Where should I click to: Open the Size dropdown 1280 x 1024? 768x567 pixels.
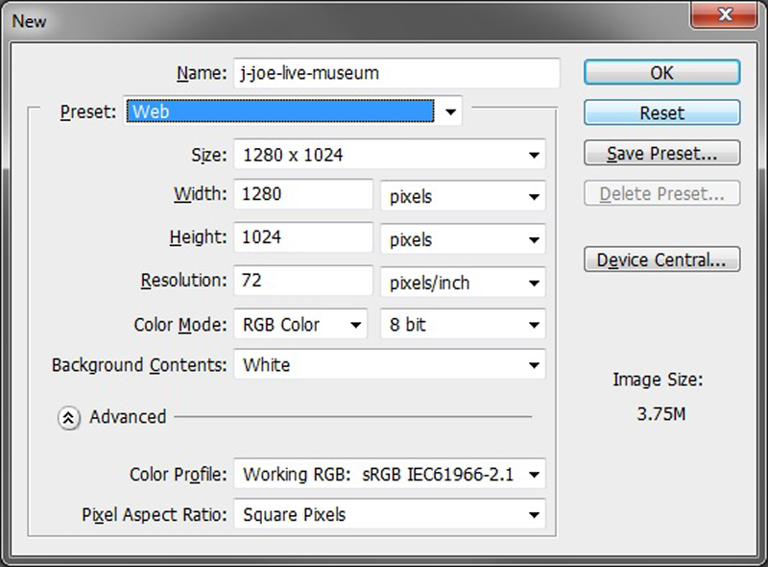pos(390,155)
